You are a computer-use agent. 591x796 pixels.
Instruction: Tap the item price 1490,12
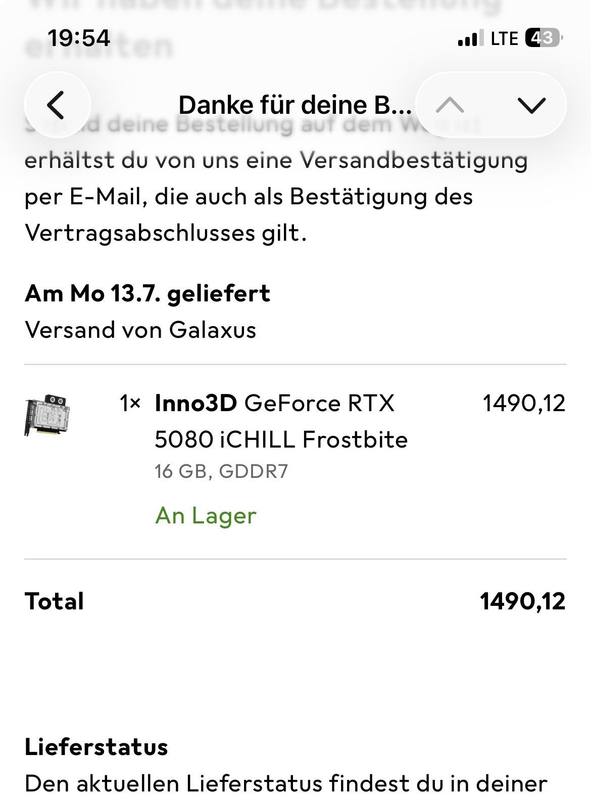[524, 404]
